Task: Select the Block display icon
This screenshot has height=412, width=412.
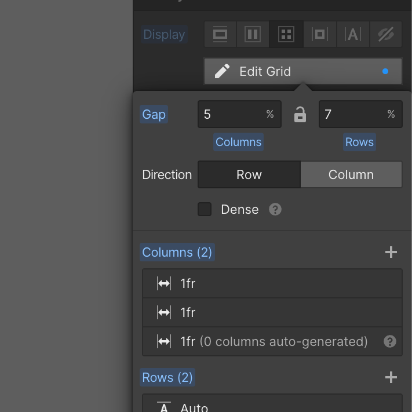Action: [220, 34]
